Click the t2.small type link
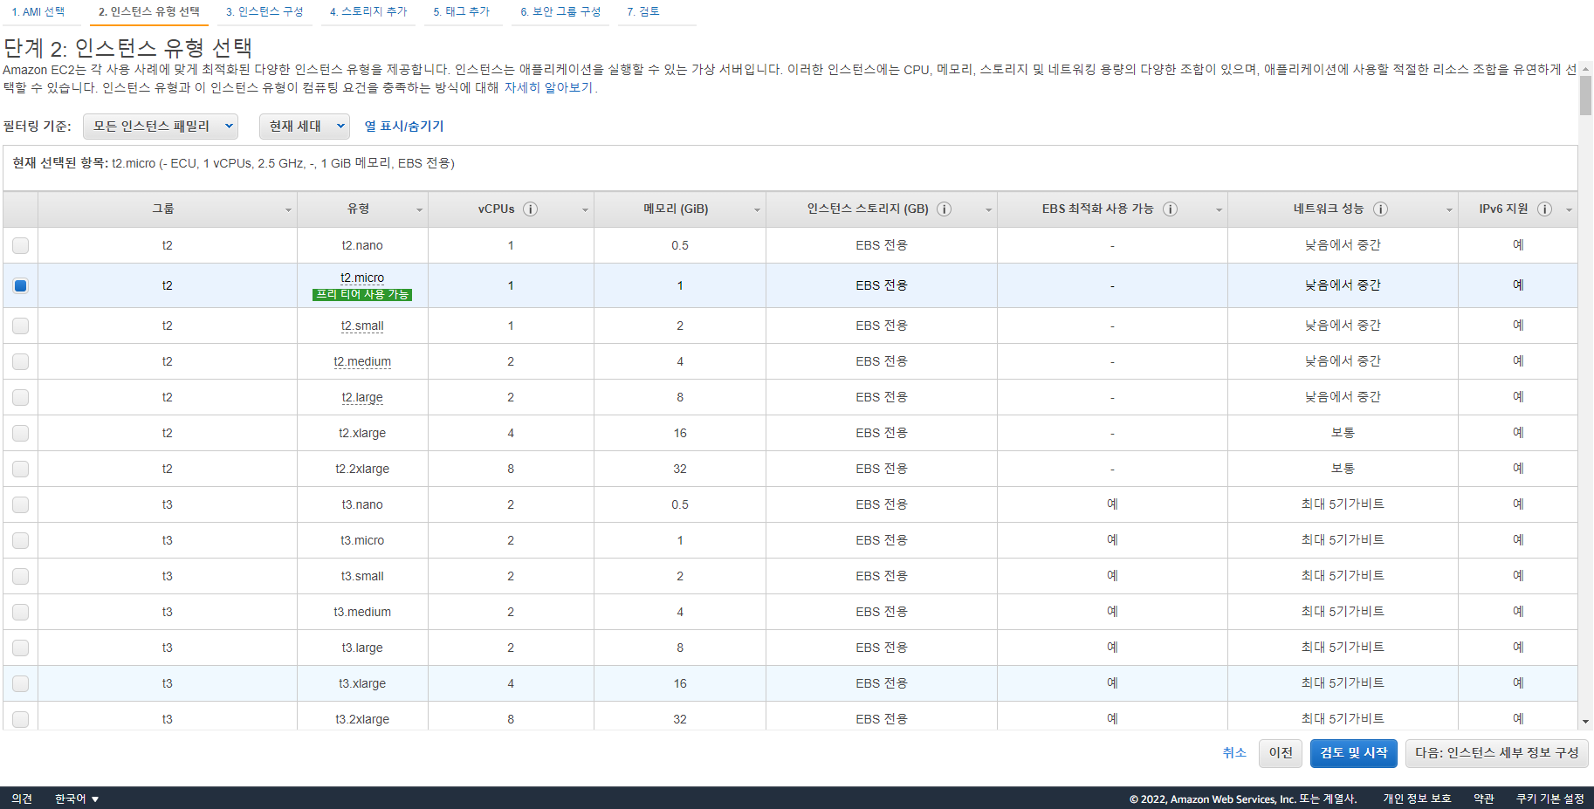This screenshot has width=1594, height=809. pos(362,326)
